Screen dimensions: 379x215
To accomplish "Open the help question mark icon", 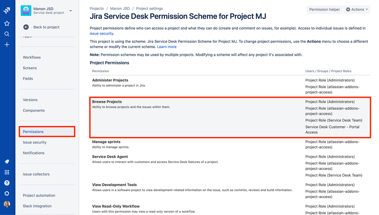I will pyautogui.click(x=7, y=183).
